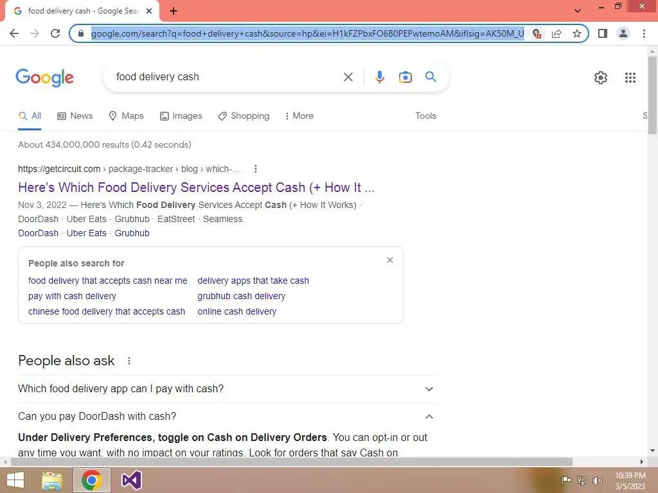Screen dimensions: 658x493
Task: Click the vertical page scrollbar thumb
Action: click(652, 95)
